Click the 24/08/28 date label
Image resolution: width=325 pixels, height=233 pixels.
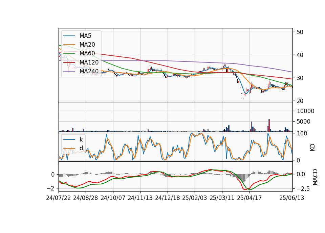(x=86, y=198)
